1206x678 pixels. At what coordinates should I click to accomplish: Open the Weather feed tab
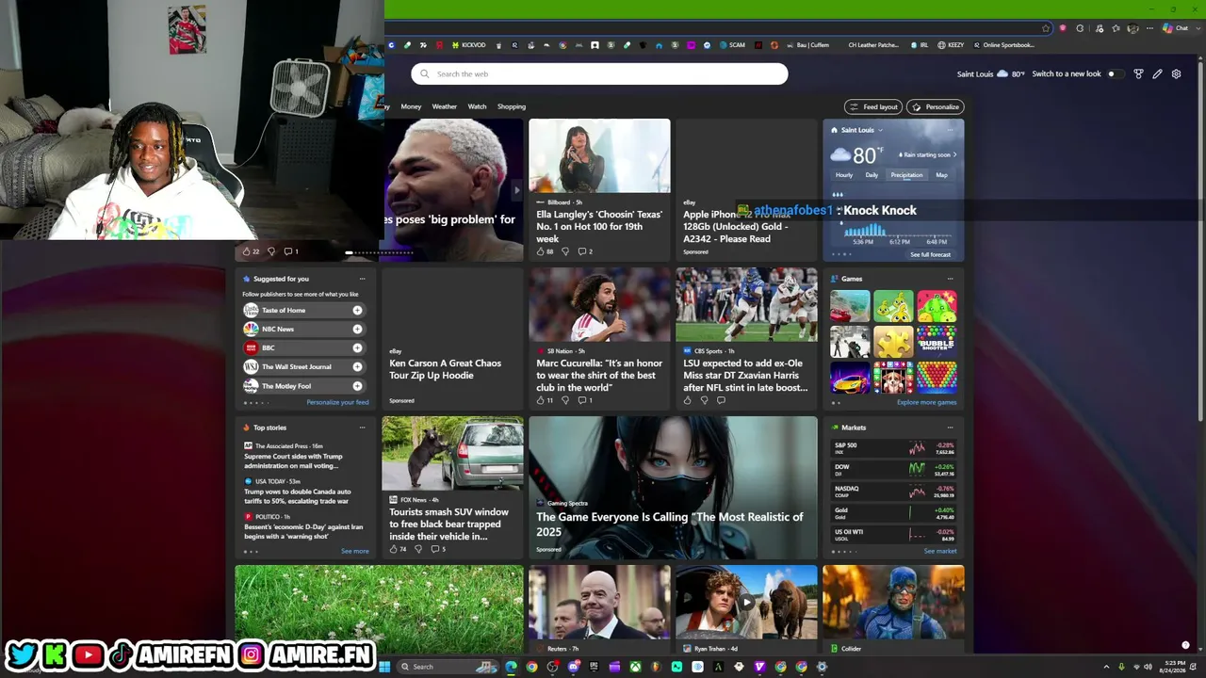(444, 106)
